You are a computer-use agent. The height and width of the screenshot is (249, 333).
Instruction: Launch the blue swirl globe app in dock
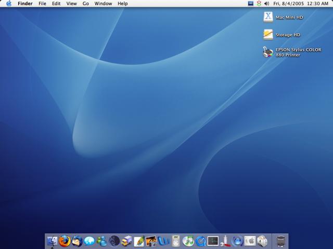pos(238,241)
